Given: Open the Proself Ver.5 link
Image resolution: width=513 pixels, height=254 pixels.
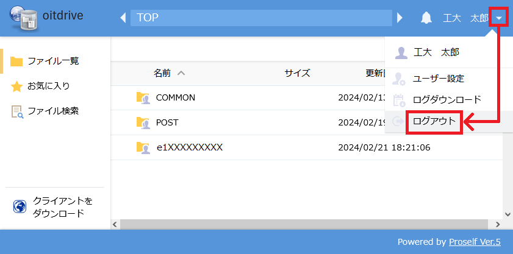Looking at the screenshot, I should click(x=475, y=242).
